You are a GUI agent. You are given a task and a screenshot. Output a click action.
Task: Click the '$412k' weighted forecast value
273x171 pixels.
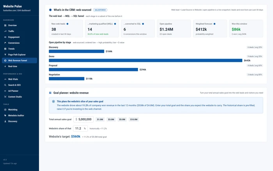coord(201,29)
